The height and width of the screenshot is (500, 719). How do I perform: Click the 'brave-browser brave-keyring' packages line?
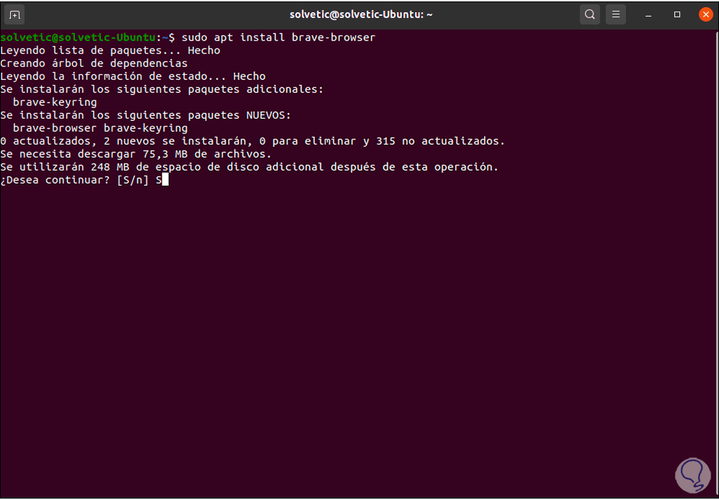[x=100, y=128]
